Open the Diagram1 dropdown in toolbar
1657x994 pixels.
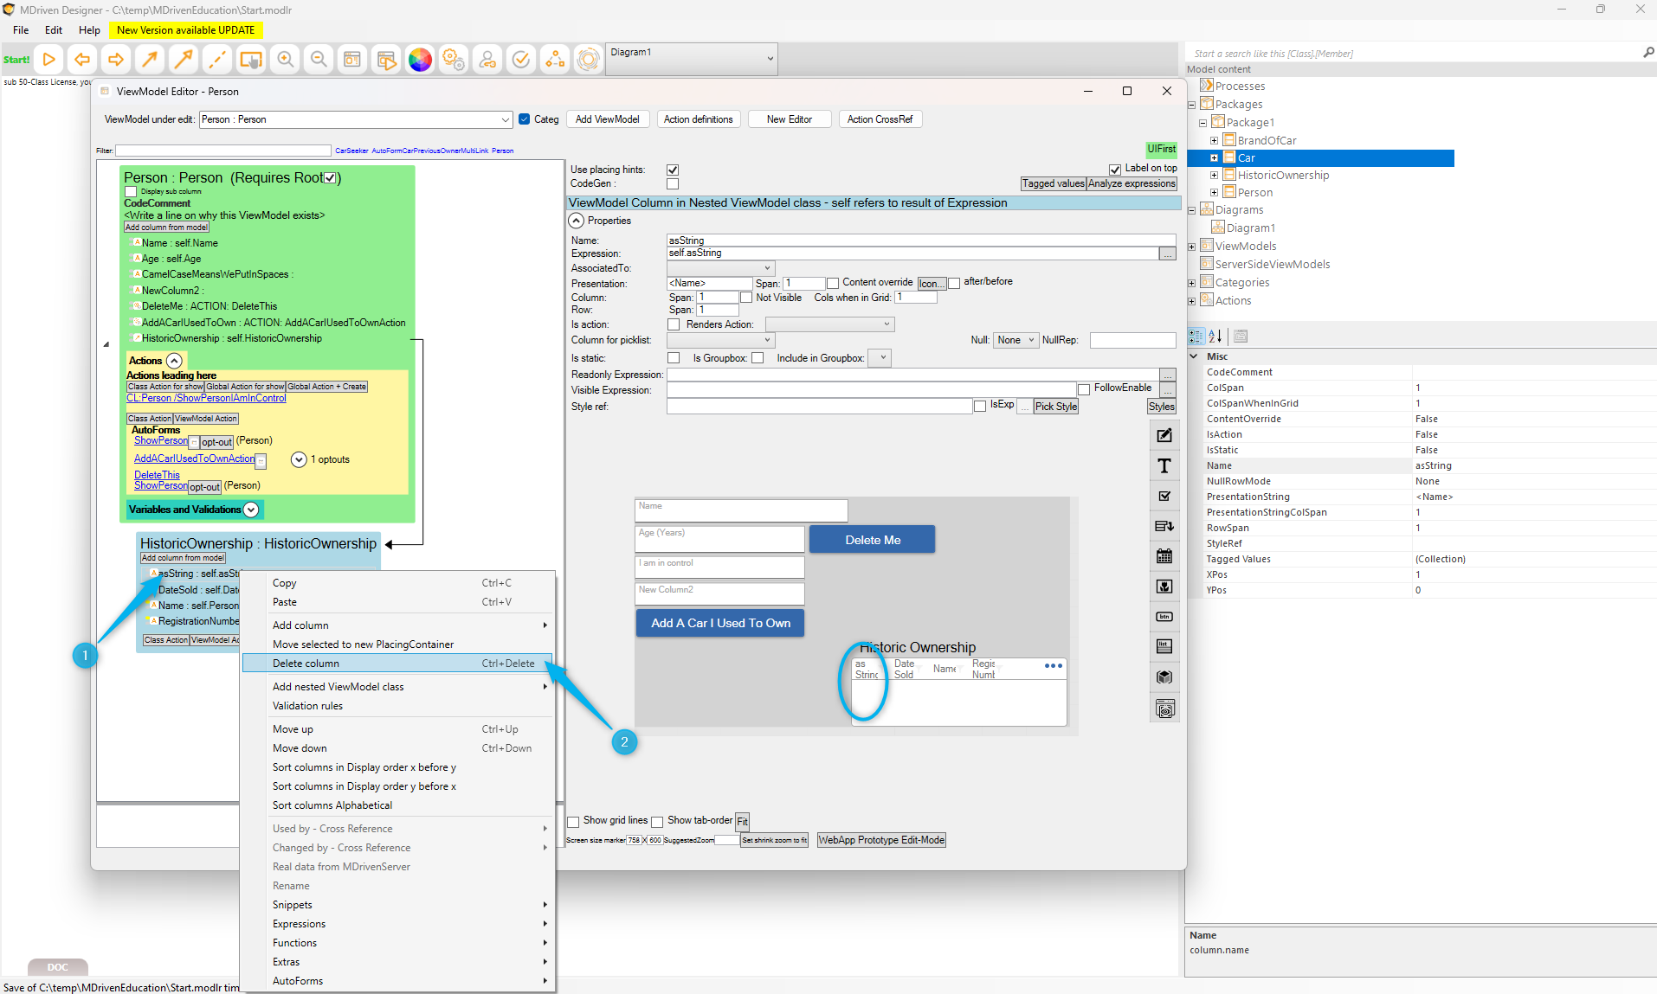pyautogui.click(x=770, y=59)
